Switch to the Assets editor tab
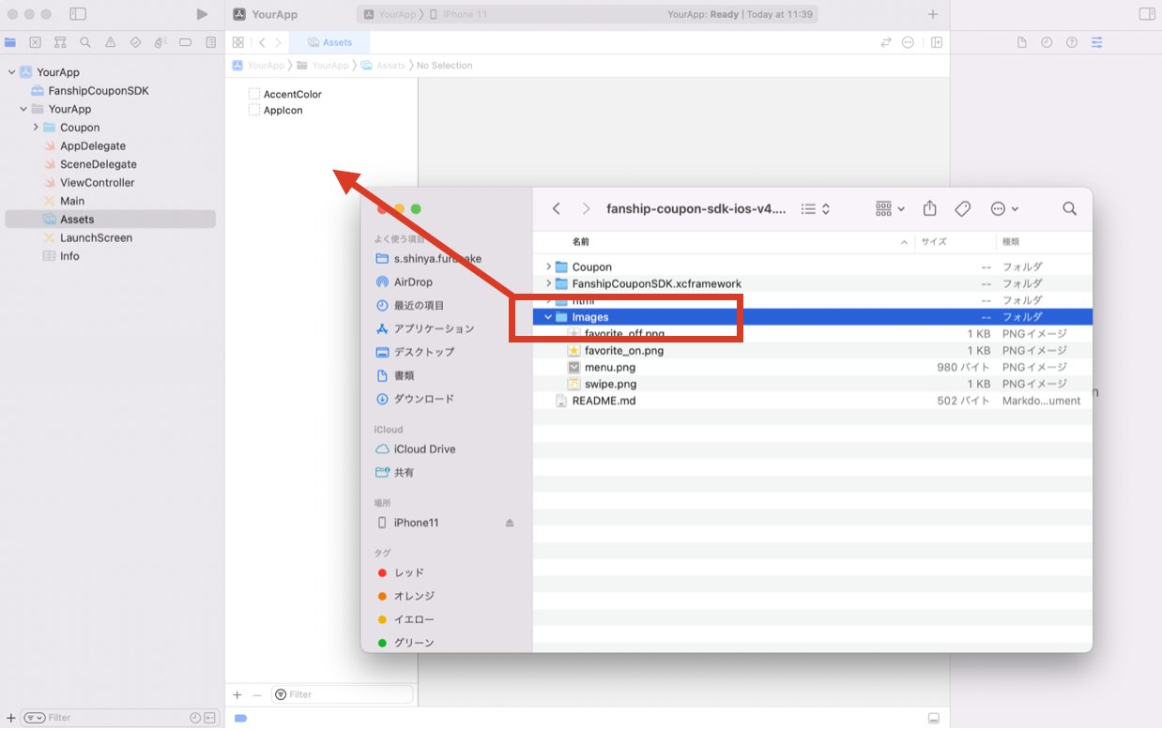 (x=329, y=42)
